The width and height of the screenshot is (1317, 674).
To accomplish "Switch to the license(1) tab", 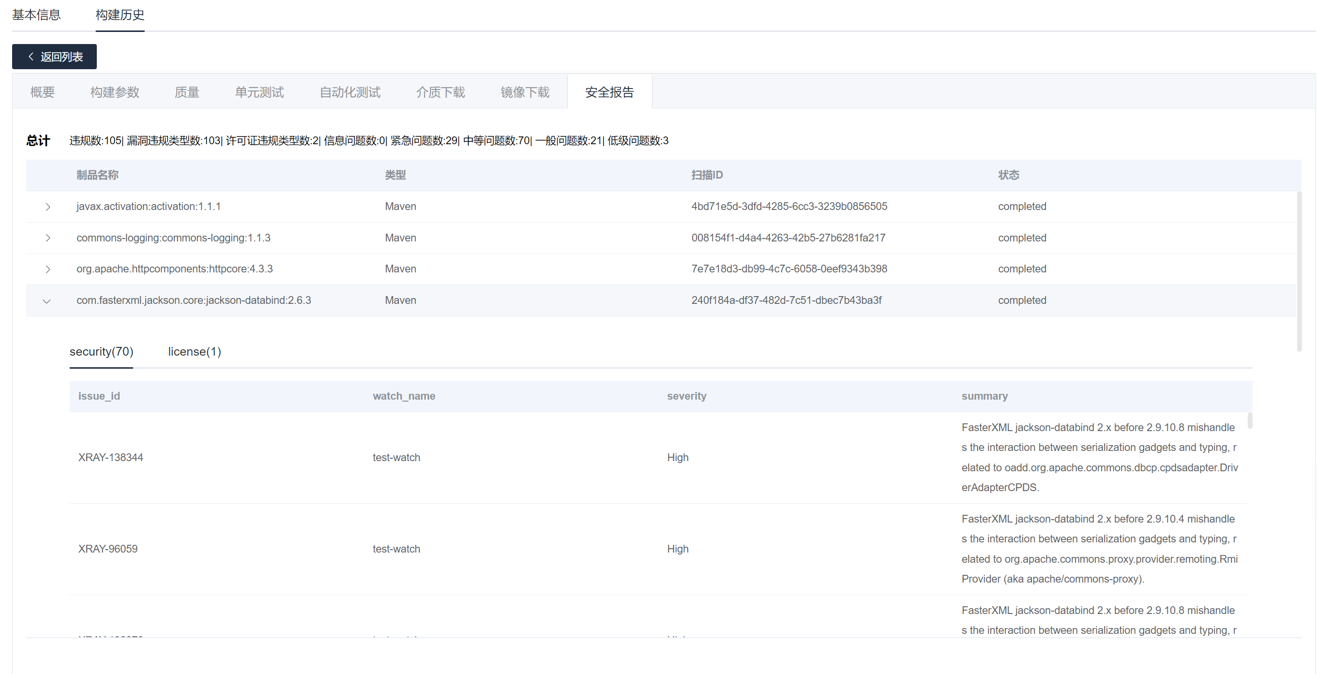I will 194,352.
